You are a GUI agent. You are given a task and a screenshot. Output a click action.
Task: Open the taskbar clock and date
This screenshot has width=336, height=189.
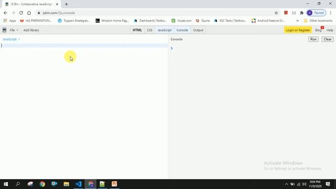coord(315,184)
